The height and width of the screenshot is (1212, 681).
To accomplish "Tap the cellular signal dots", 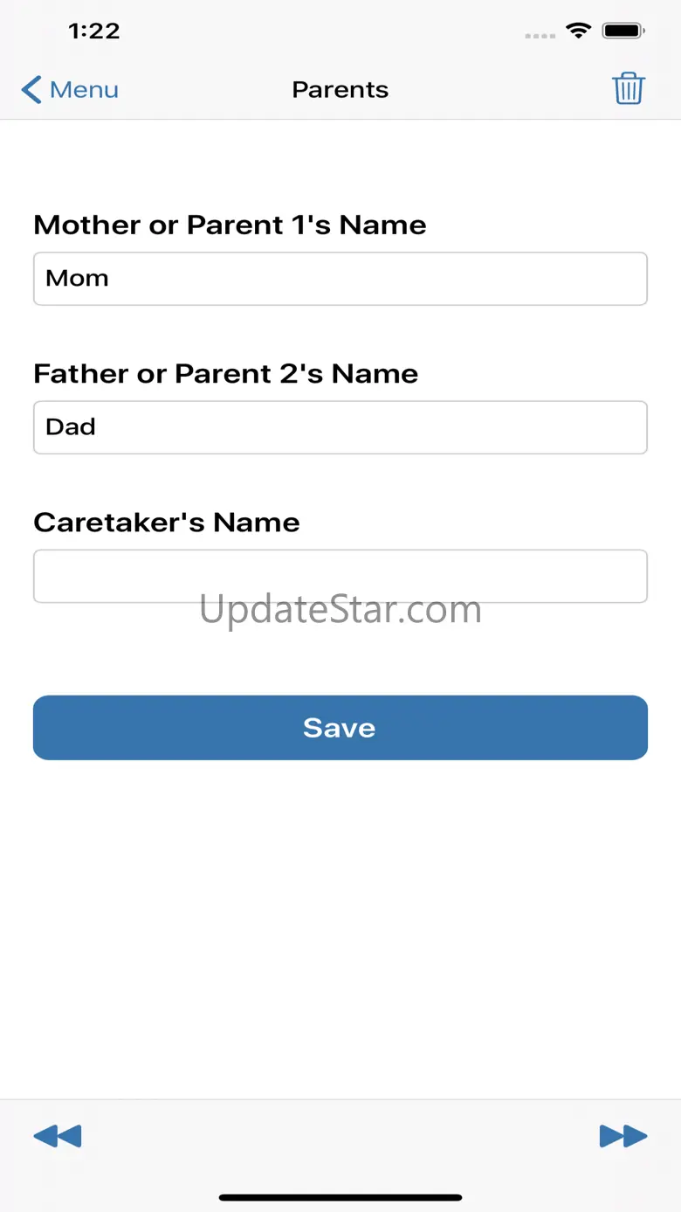I will 540,36.
